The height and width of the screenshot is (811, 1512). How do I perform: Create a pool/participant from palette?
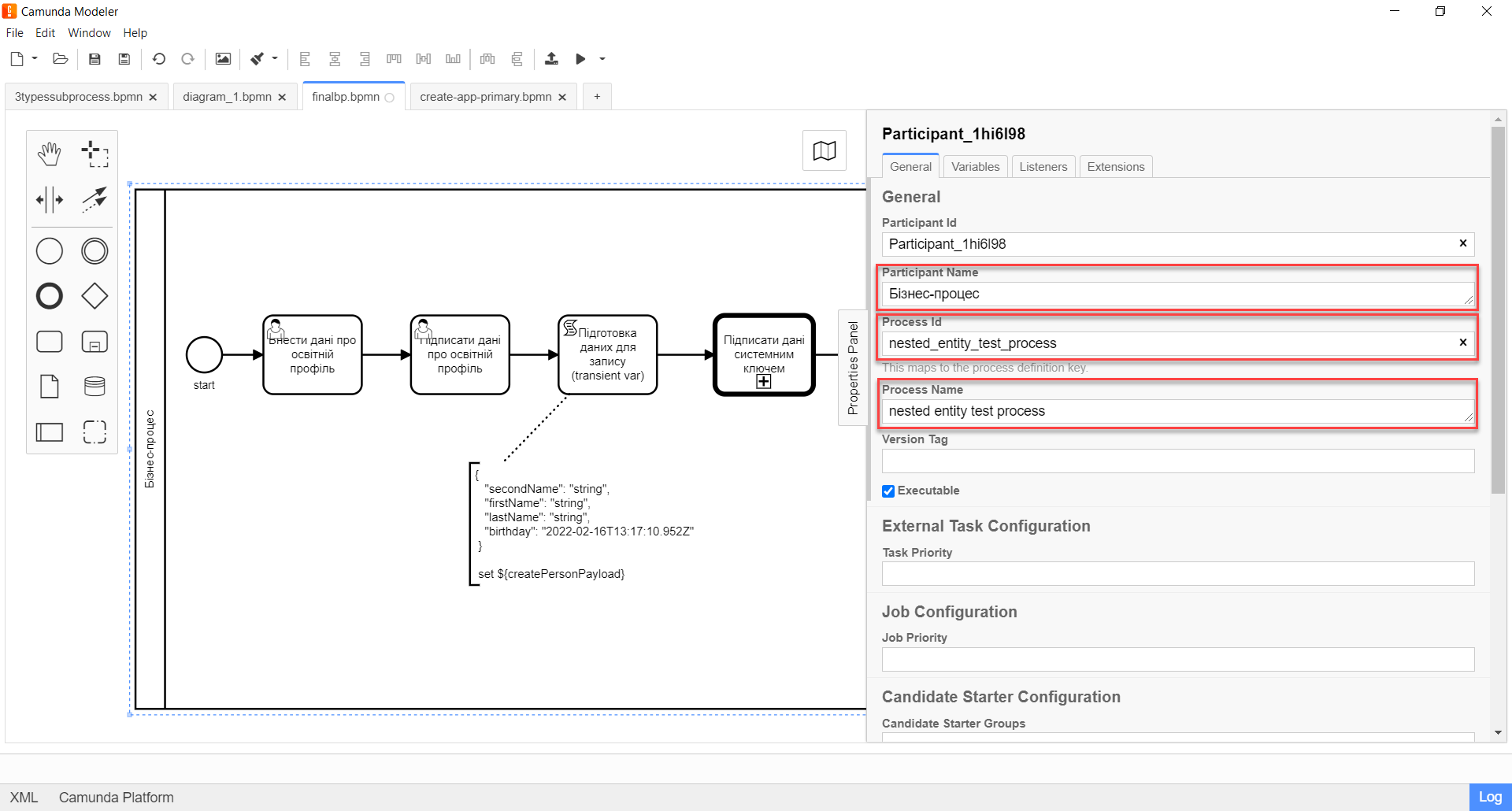point(50,431)
